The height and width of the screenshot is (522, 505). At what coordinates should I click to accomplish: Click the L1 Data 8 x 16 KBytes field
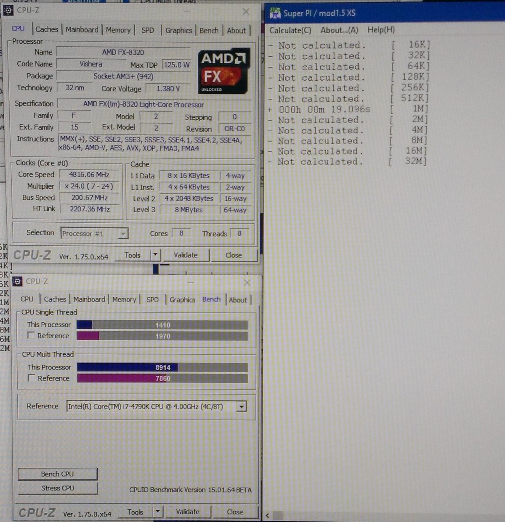pos(189,176)
